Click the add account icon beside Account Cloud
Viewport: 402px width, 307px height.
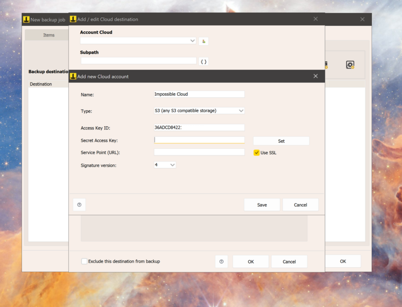pos(204,41)
